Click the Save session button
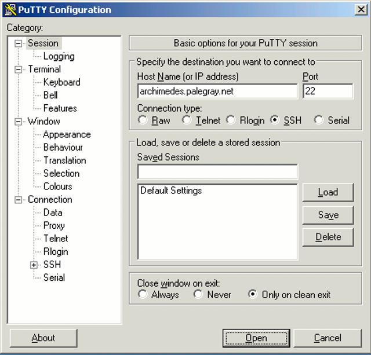The height and width of the screenshot is (355, 371). [328, 215]
